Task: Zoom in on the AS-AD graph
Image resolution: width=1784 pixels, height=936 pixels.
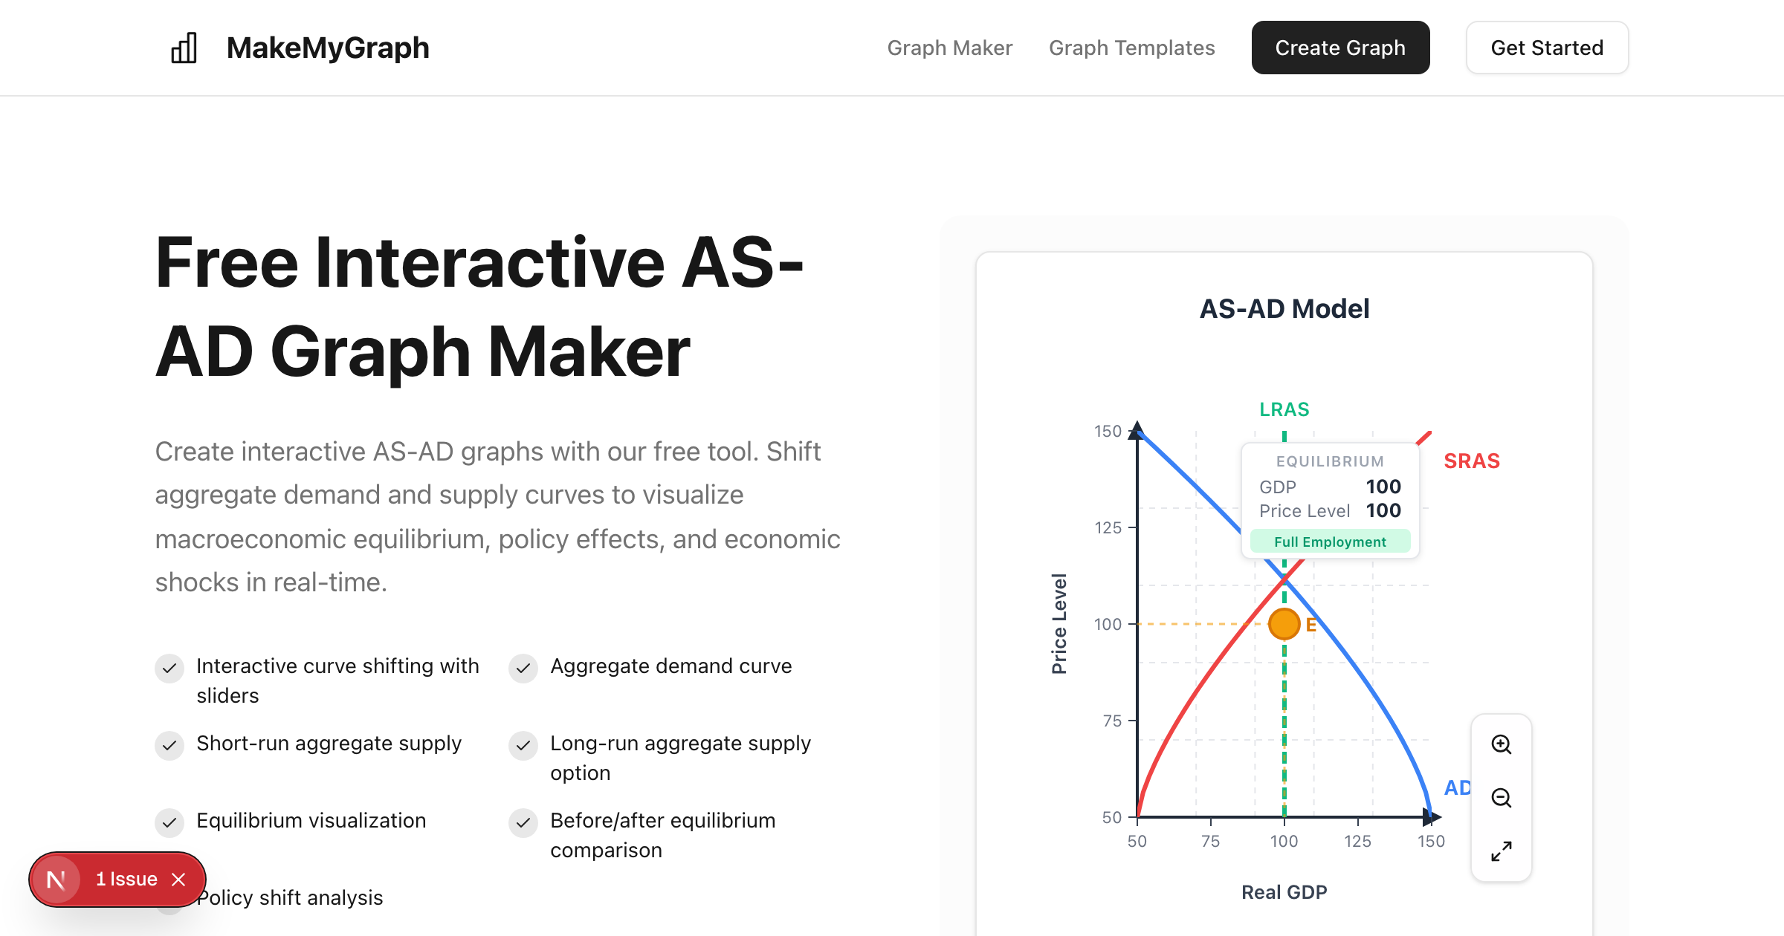Action: point(1501,744)
